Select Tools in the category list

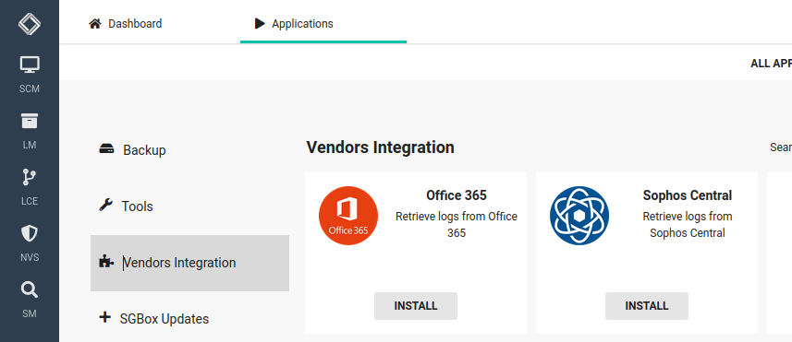[x=190, y=206]
